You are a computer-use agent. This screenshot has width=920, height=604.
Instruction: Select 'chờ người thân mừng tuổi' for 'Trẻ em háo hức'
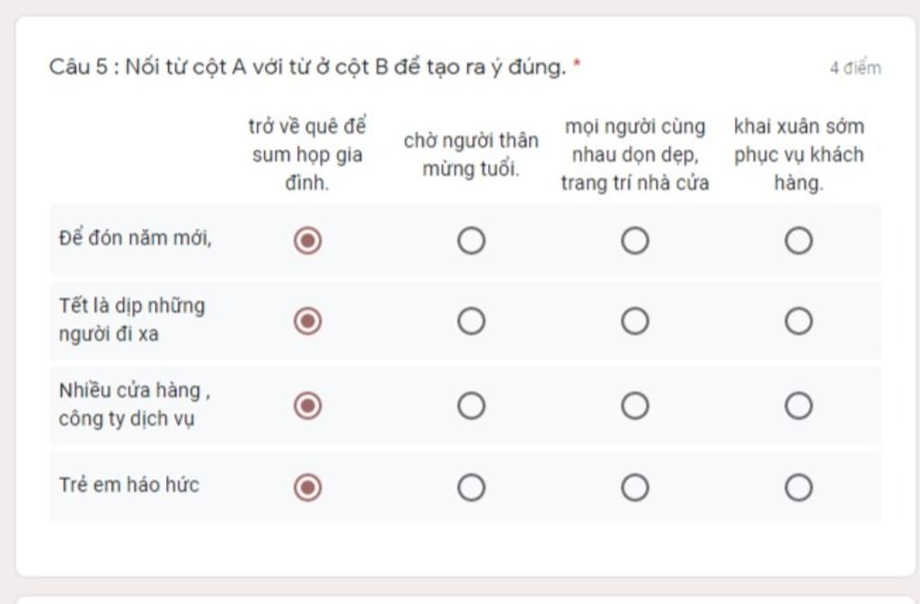point(471,487)
